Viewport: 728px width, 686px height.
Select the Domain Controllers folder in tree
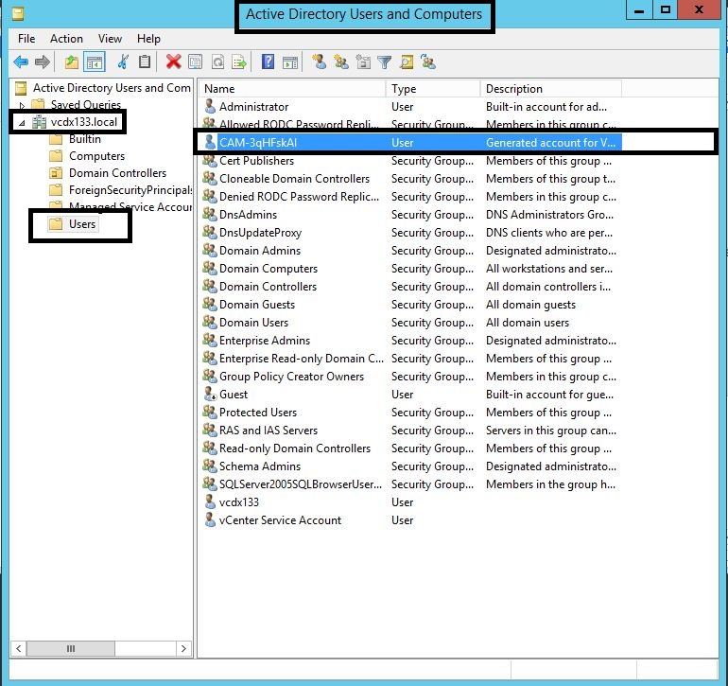click(117, 173)
